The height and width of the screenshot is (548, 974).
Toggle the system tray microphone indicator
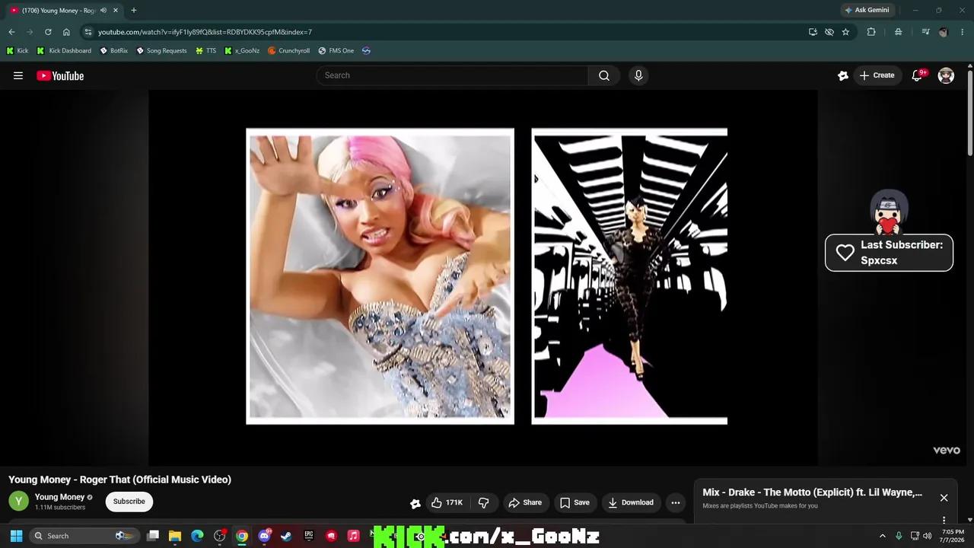pos(899,536)
